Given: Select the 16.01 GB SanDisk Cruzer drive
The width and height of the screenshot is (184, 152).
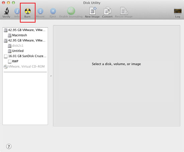Looking at the screenshot, I should [x=25, y=56].
